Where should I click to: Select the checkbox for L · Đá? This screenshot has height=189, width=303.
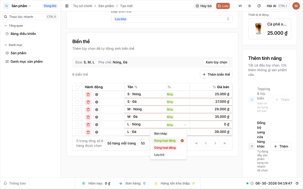(x=77, y=132)
